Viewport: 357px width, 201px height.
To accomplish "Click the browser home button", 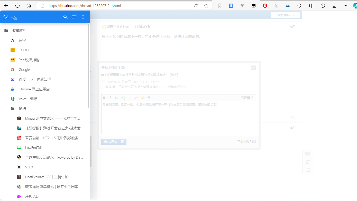I will 29,6.
